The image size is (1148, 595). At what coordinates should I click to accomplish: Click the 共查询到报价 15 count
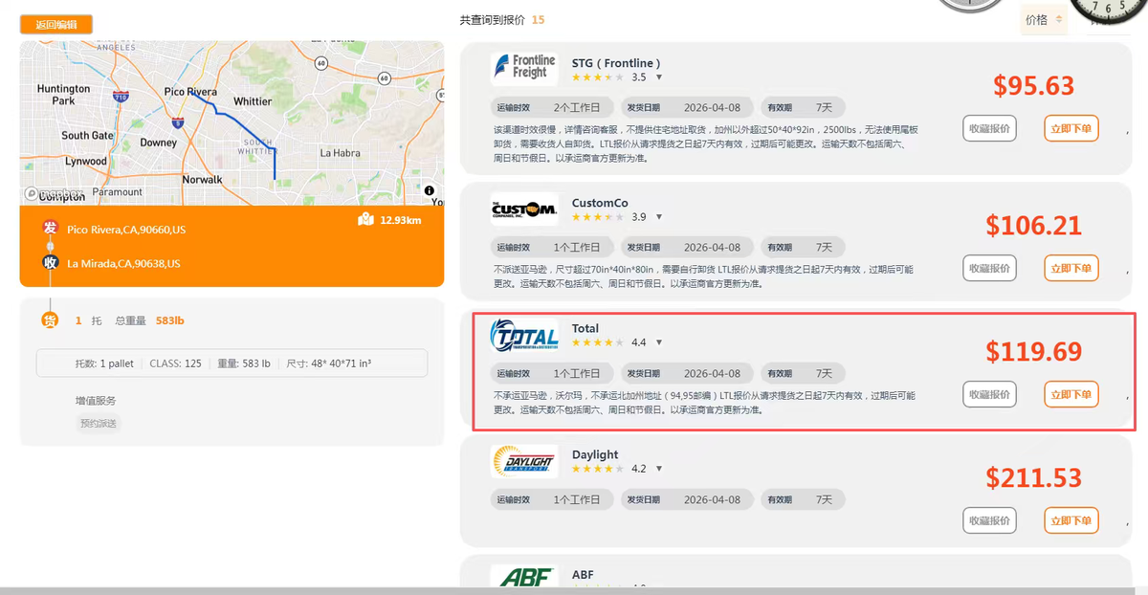click(x=502, y=19)
